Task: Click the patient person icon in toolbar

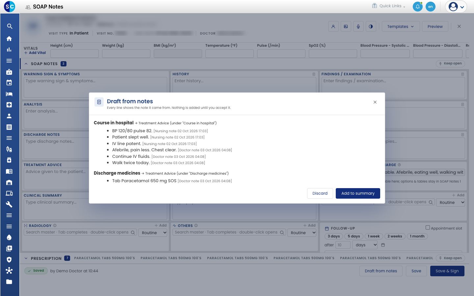Action: (x=333, y=26)
